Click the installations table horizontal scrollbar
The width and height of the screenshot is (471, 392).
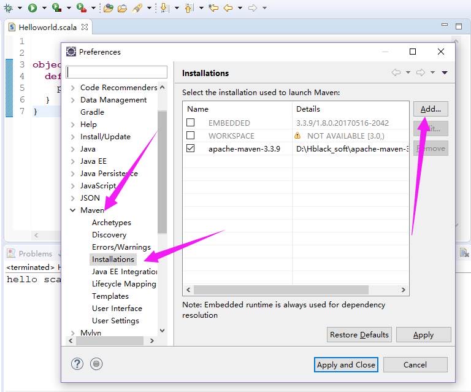294,290
